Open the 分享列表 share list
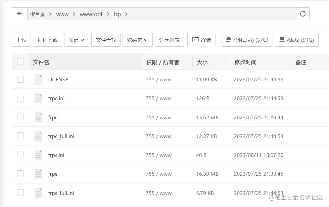 click(169, 40)
